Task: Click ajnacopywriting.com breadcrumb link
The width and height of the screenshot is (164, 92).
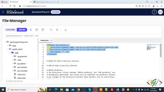Action: [x=14, y=36]
